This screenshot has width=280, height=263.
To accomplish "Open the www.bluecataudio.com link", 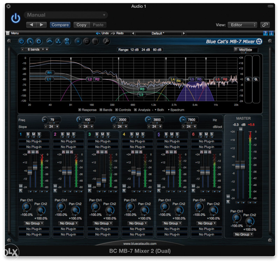I will pyautogui.click(x=140, y=244).
